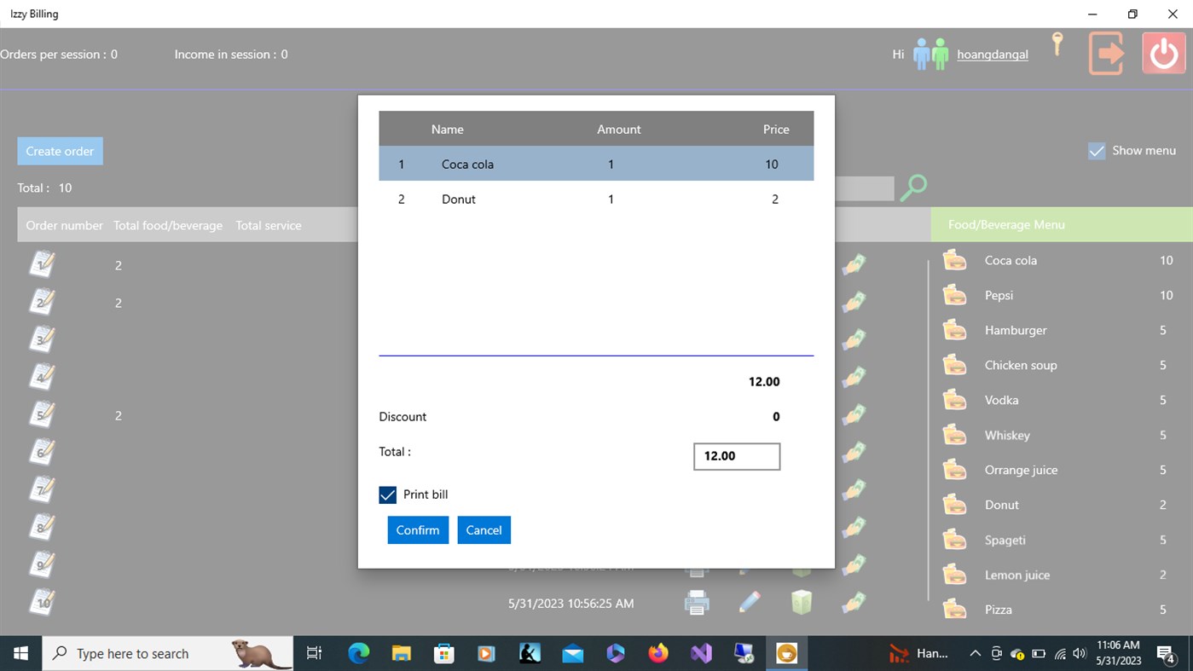Click the Pizza menu food icon
This screenshot has height=671, width=1193.
tap(955, 610)
